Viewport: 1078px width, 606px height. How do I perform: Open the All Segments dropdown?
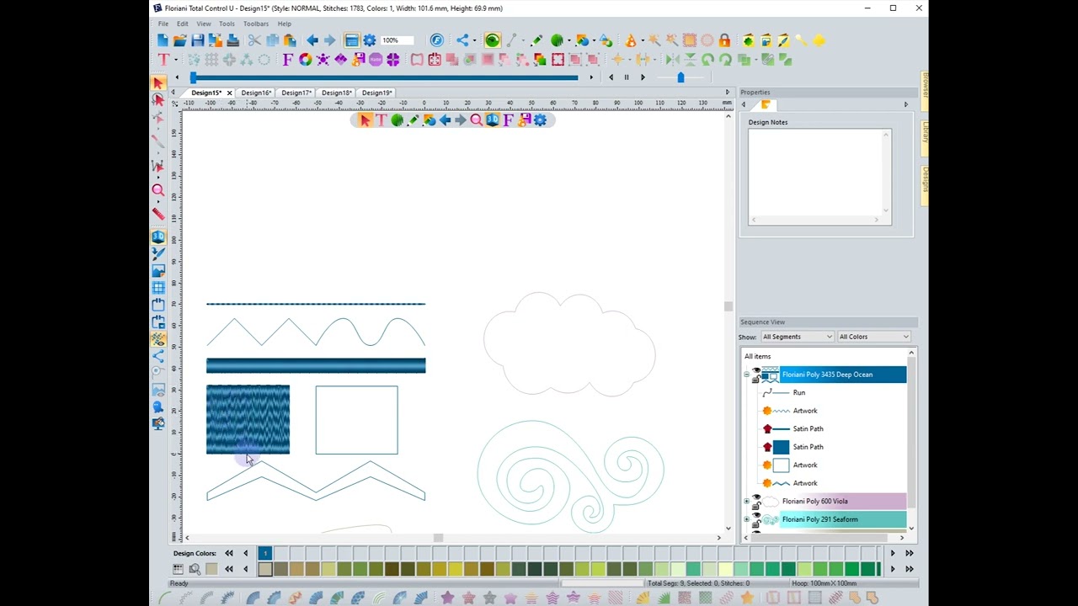(x=797, y=337)
